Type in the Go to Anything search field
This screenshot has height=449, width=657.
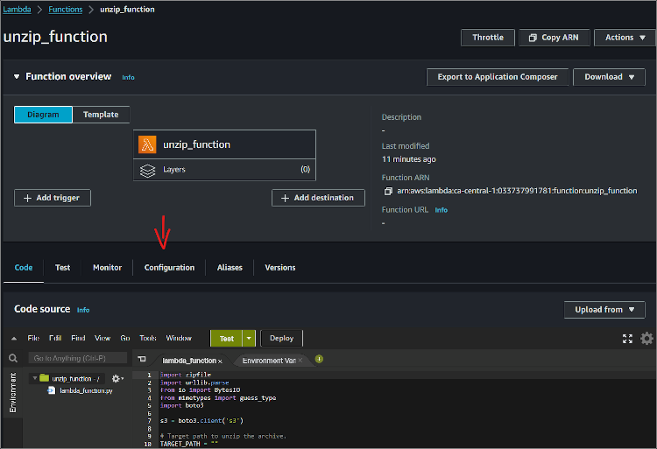click(77, 359)
